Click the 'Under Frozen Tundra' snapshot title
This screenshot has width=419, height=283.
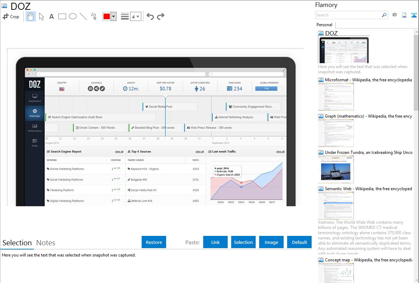tap(369, 152)
